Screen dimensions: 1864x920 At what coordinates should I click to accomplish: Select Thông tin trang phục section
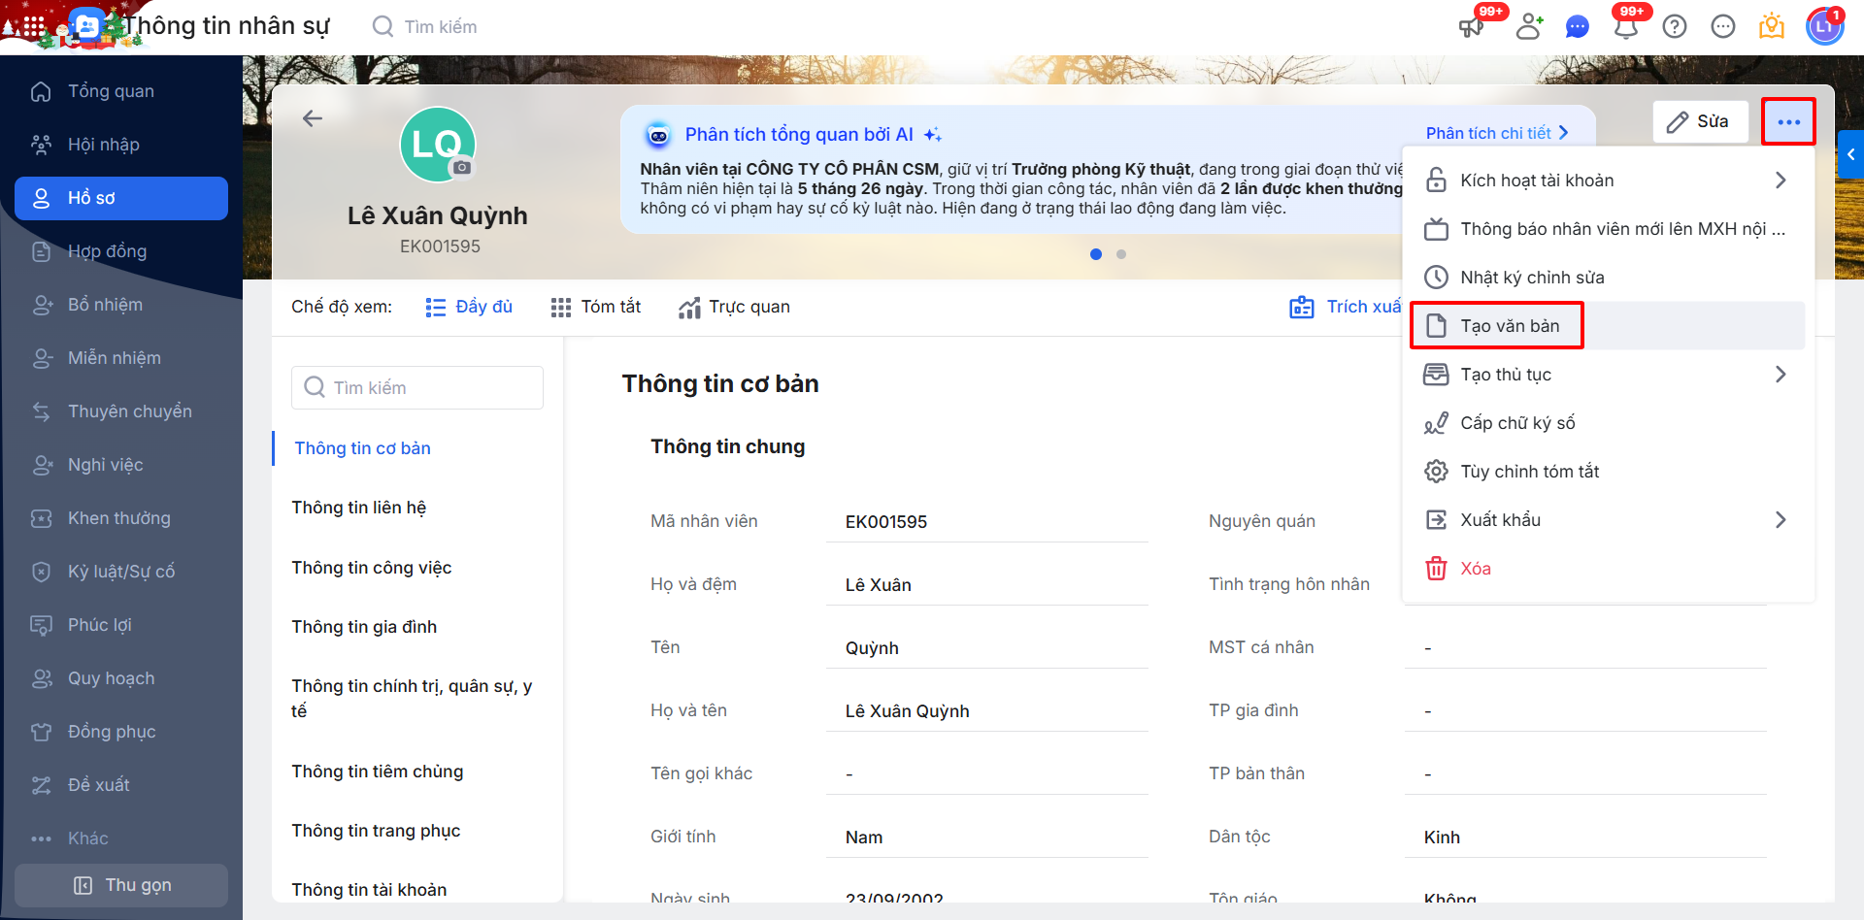[x=376, y=831]
